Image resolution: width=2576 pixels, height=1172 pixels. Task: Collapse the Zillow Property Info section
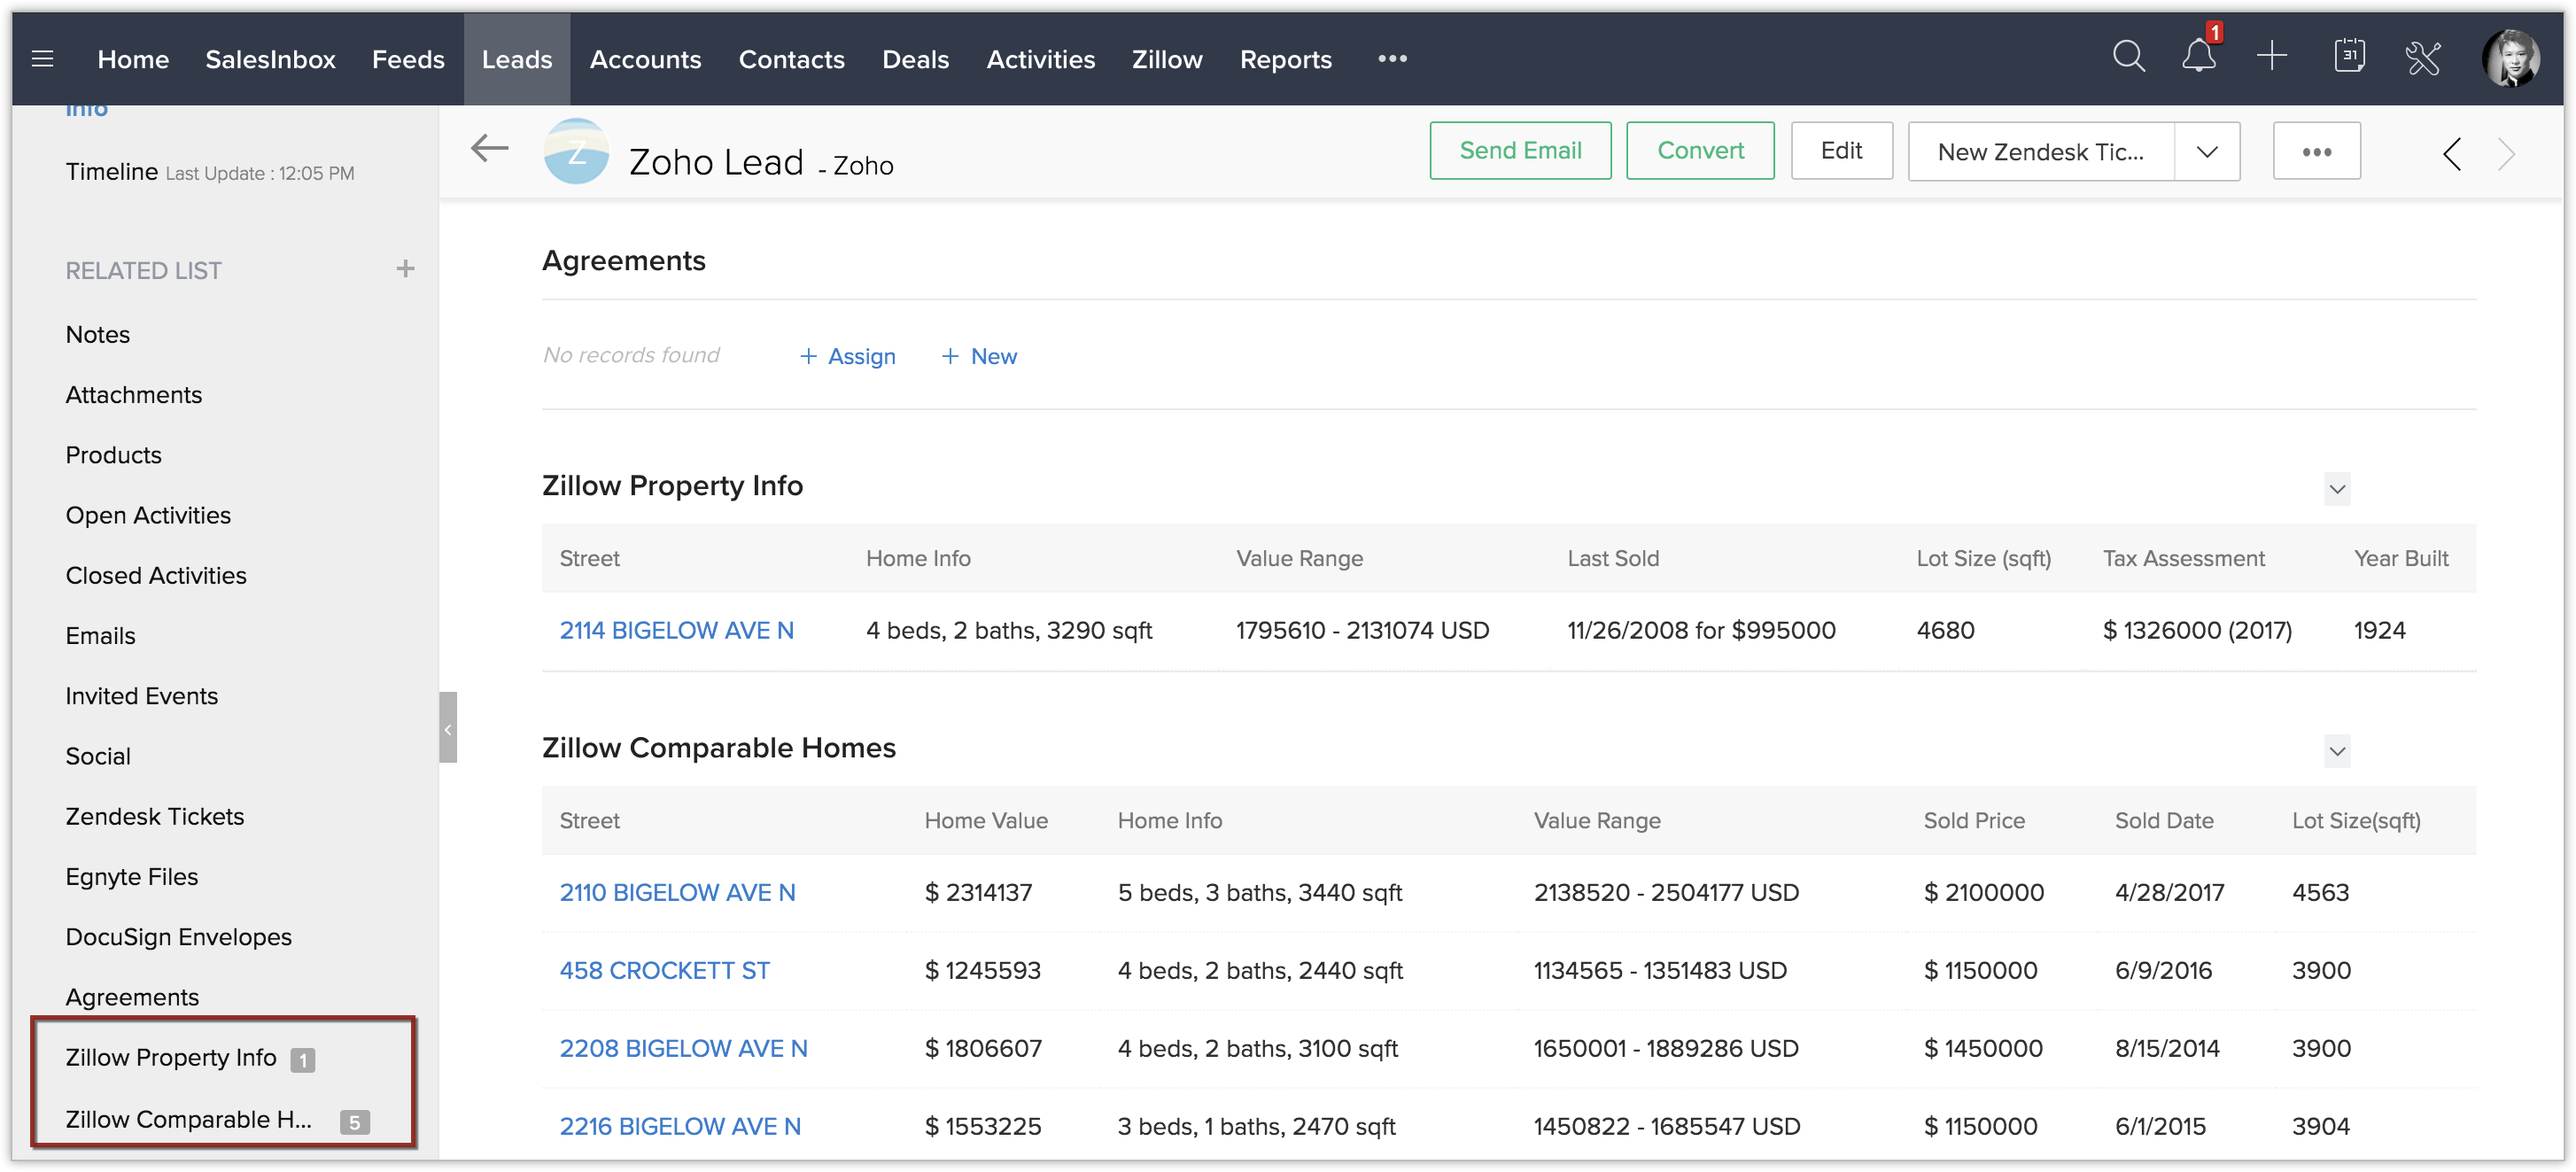(2337, 489)
